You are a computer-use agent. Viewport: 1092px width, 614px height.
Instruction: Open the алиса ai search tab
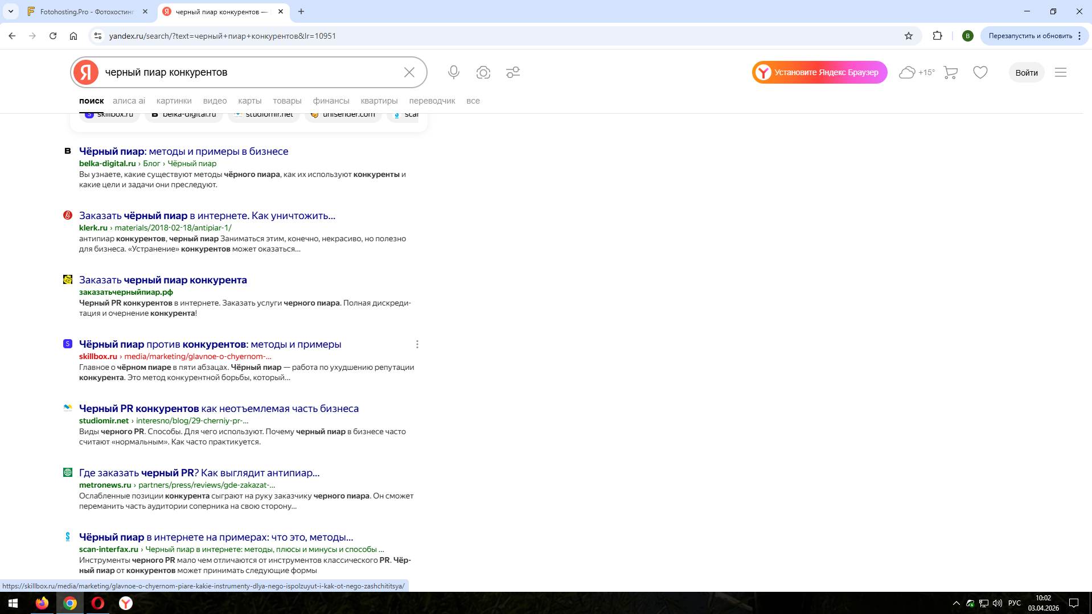(129, 101)
